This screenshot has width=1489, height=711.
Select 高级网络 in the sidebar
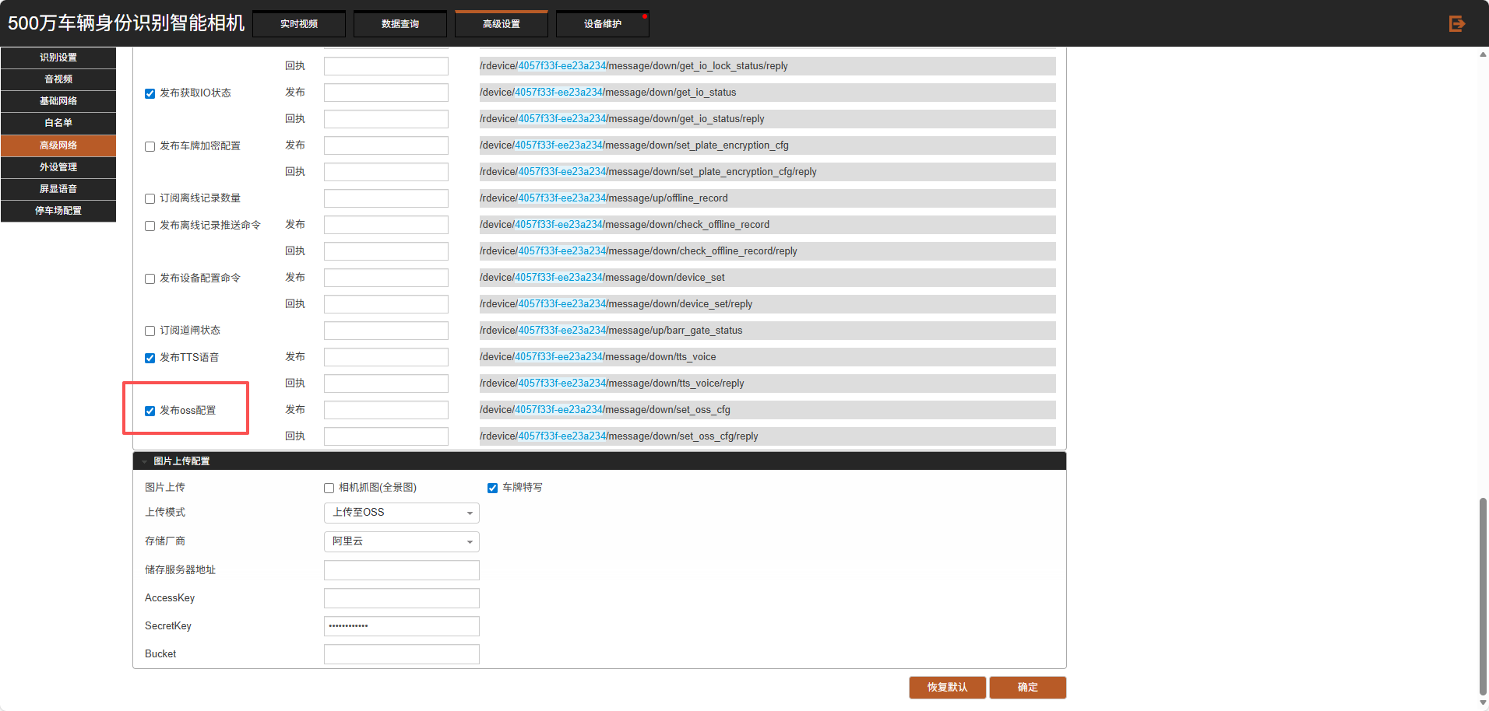click(58, 145)
